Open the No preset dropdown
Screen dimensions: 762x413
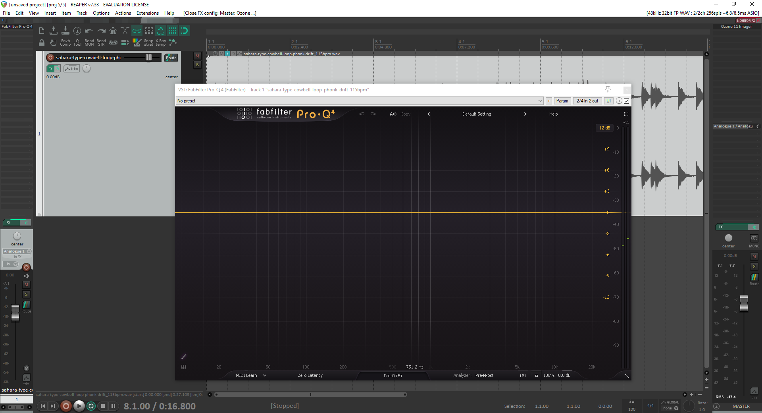[360, 101]
